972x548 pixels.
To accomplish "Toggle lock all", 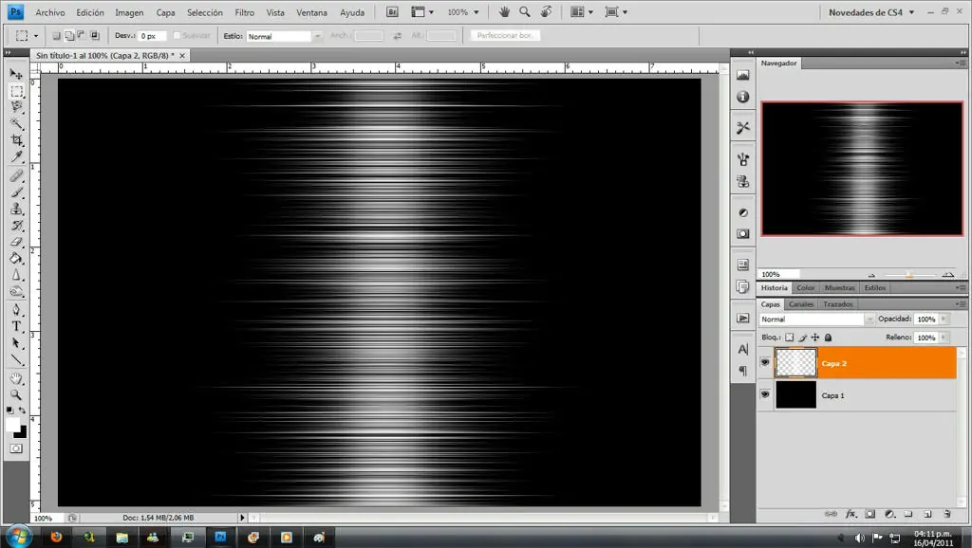I will 828,338.
